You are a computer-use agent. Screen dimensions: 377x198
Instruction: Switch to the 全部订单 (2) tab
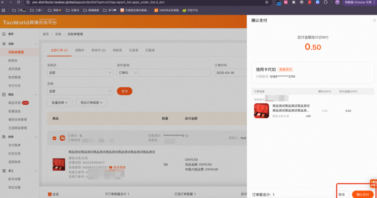59,50
